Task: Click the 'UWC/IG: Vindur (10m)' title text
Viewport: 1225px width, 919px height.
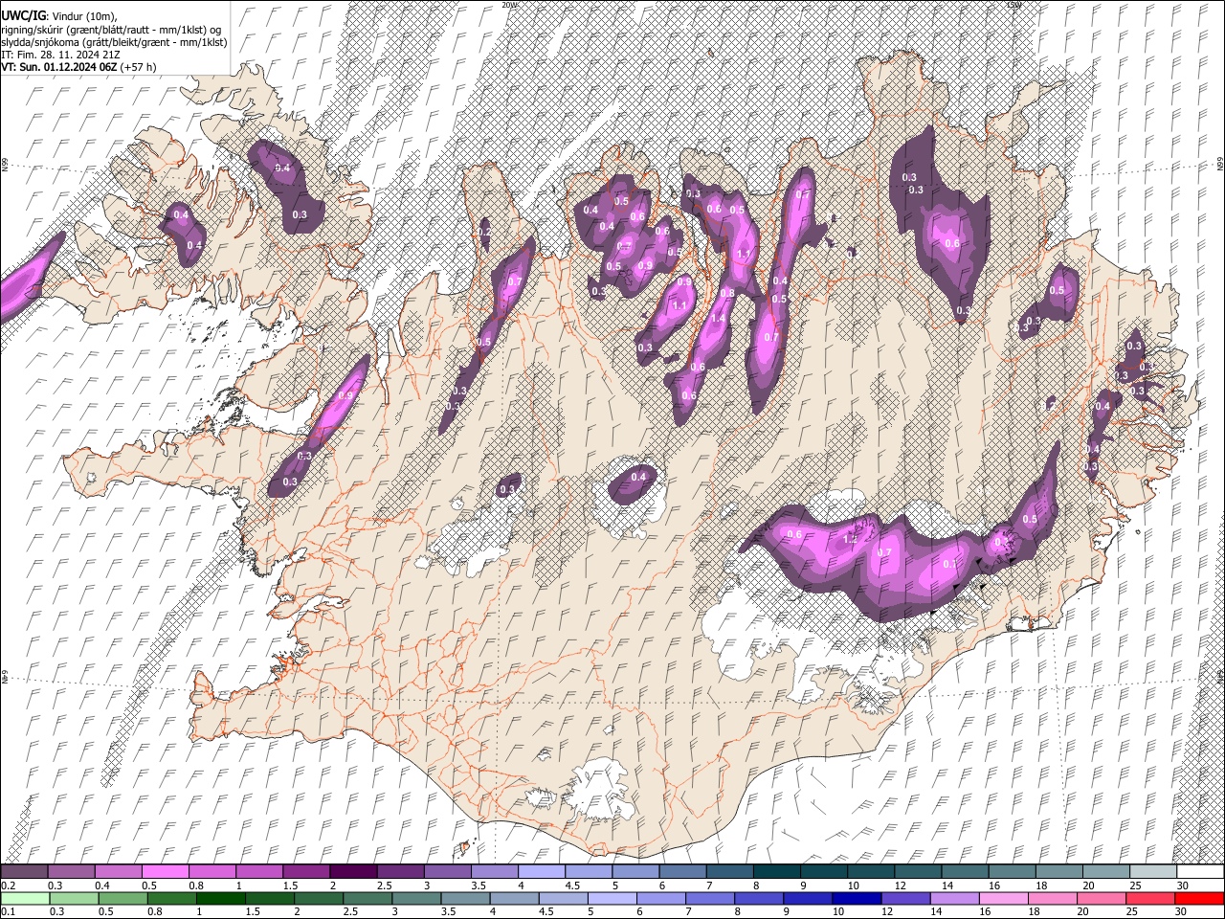Action: [59, 16]
